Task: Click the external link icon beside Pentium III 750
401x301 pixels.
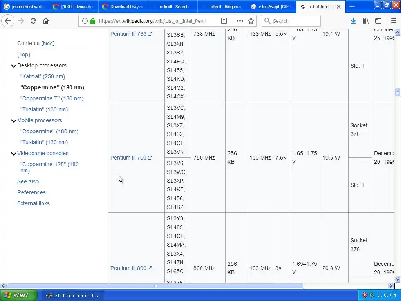Action: click(150, 158)
